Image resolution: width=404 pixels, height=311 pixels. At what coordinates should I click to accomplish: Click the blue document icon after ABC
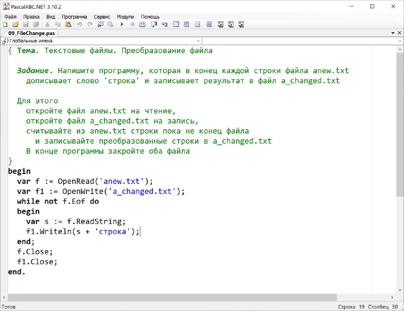click(197, 24)
